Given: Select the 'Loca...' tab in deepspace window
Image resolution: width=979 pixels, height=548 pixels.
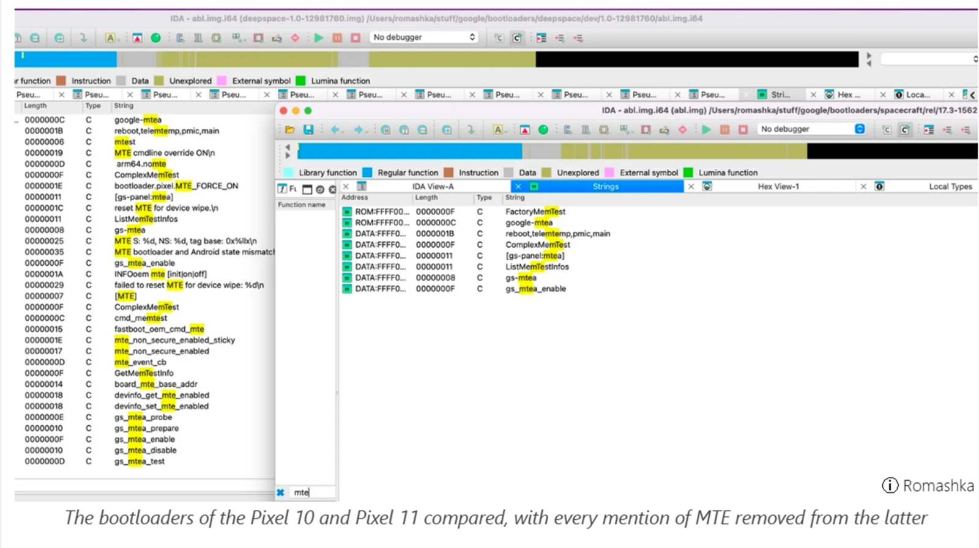Looking at the screenshot, I should tap(917, 95).
